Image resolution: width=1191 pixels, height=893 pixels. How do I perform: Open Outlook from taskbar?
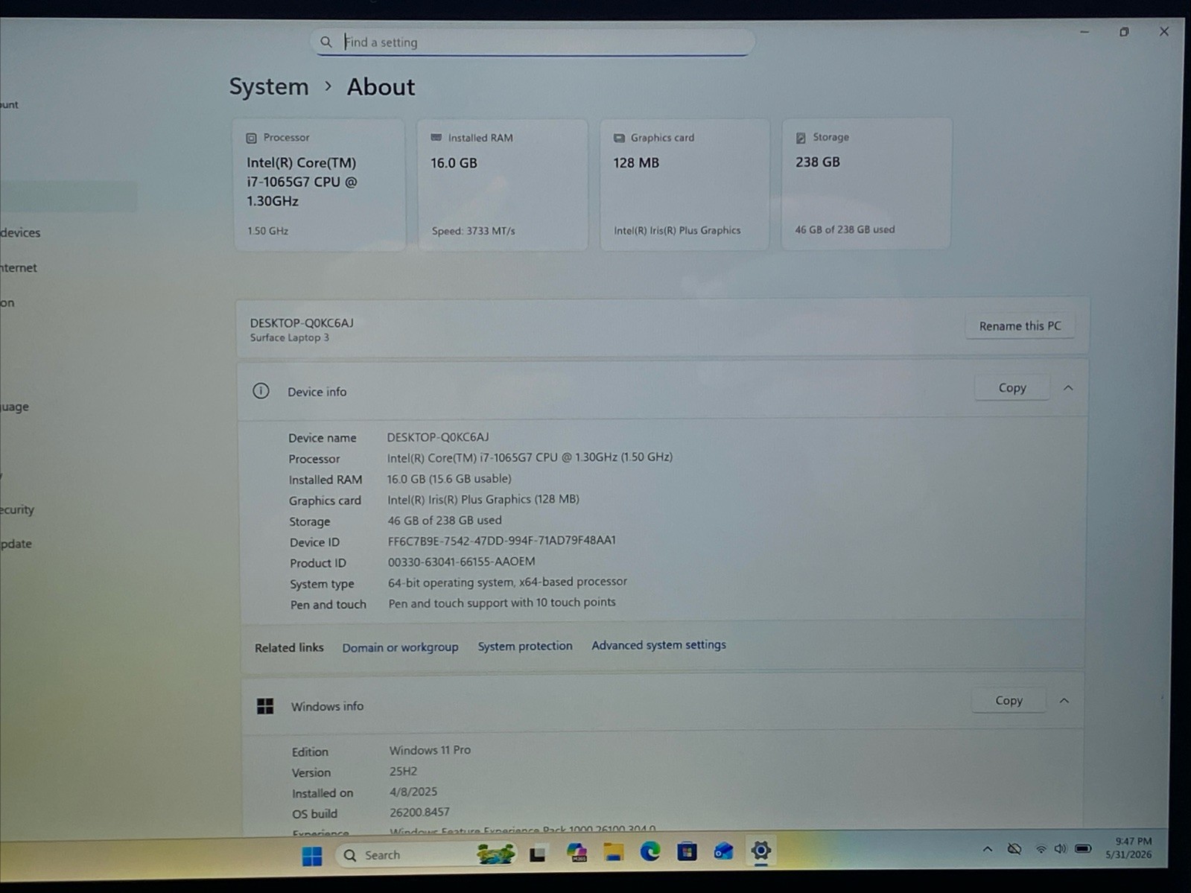click(723, 851)
